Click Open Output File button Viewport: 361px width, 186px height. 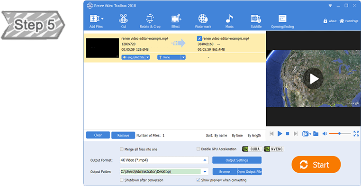(249, 172)
